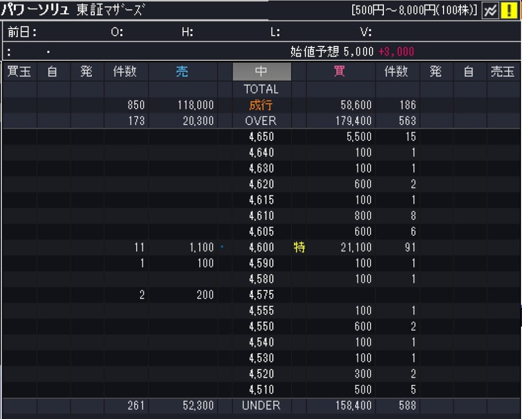The image size is (522, 419).
Task: Select the 中 price column header
Action: [261, 71]
